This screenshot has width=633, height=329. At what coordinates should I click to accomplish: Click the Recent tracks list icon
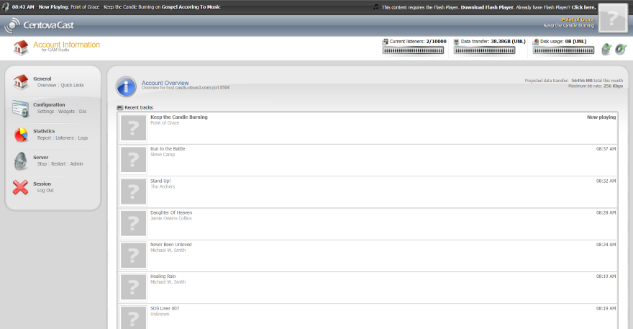120,107
